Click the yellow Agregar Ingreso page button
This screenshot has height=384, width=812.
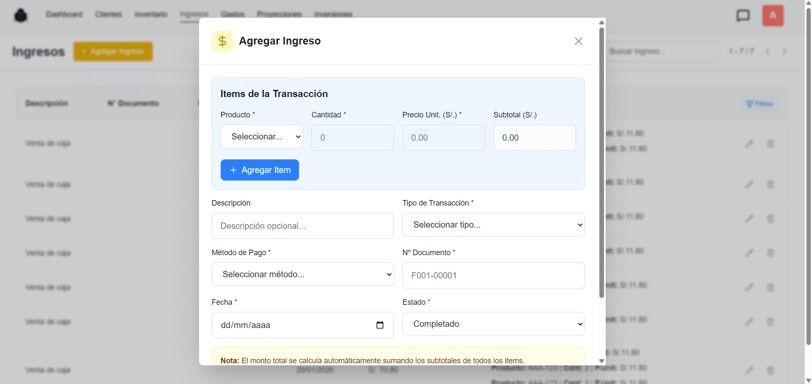113,51
